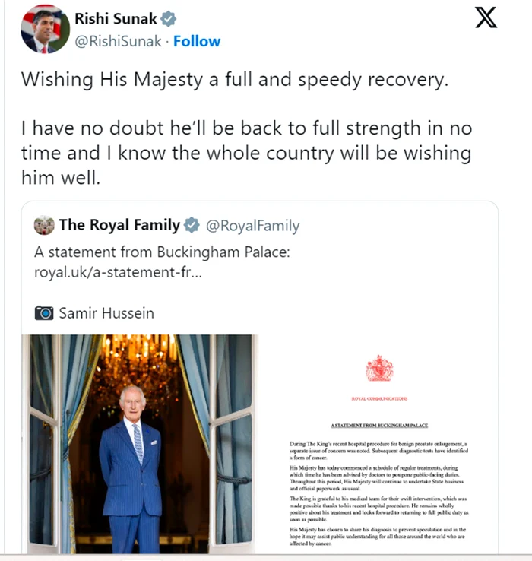This screenshot has height=561, width=532.
Task: Click The Royal Family's verified badge
Action: pos(192,225)
